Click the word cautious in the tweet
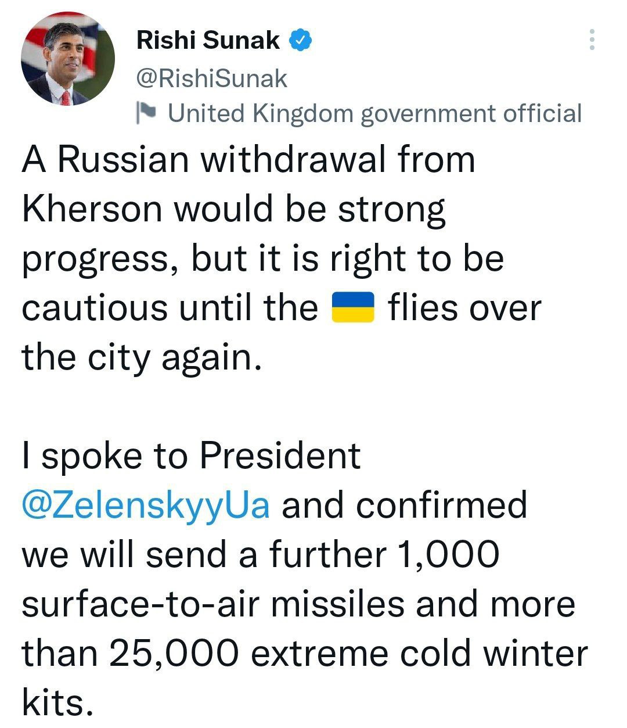 (93, 308)
